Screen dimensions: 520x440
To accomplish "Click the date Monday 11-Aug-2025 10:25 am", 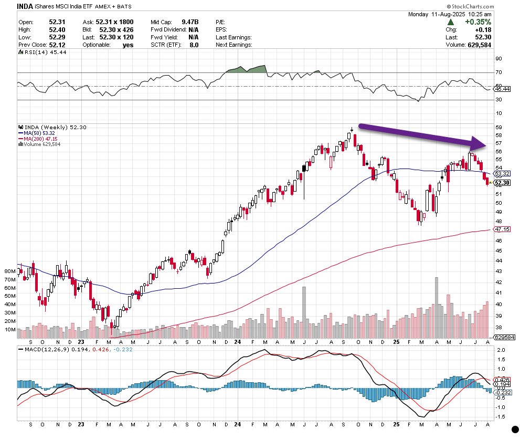I will pyautogui.click(x=450, y=14).
